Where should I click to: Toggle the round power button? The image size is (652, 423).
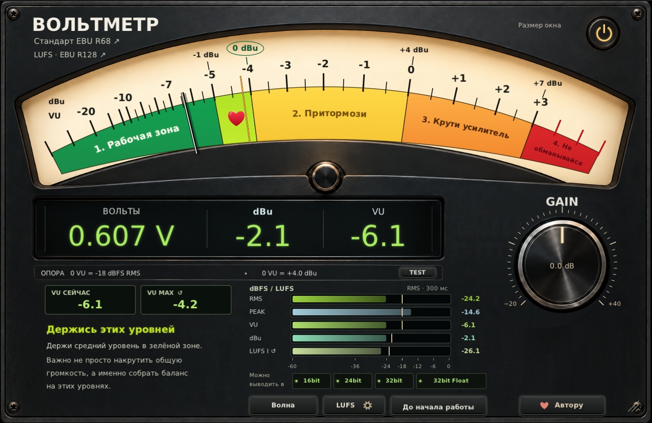pos(604,34)
